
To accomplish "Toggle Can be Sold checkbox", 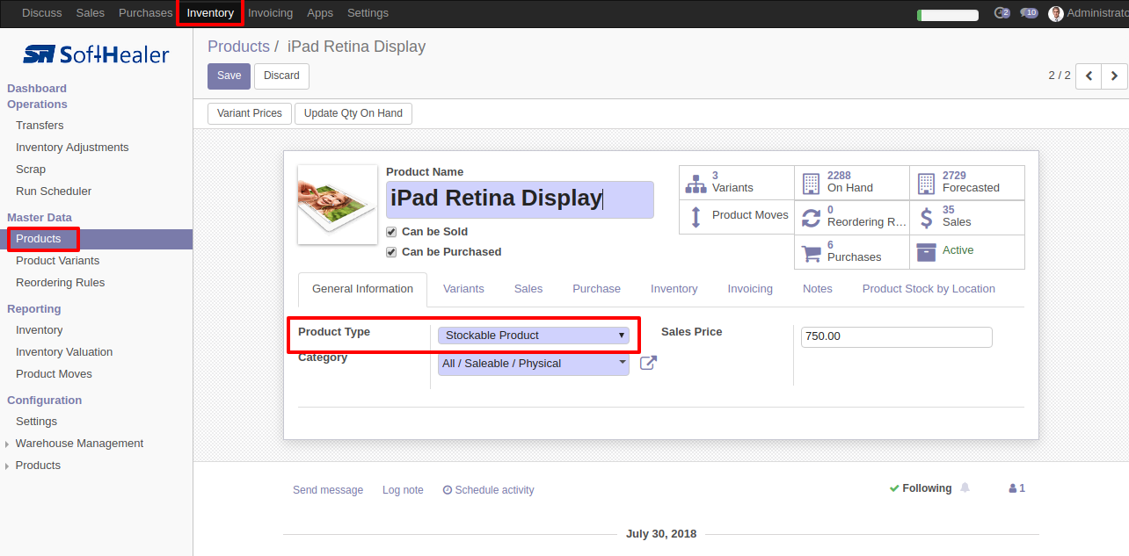I will coord(391,232).
